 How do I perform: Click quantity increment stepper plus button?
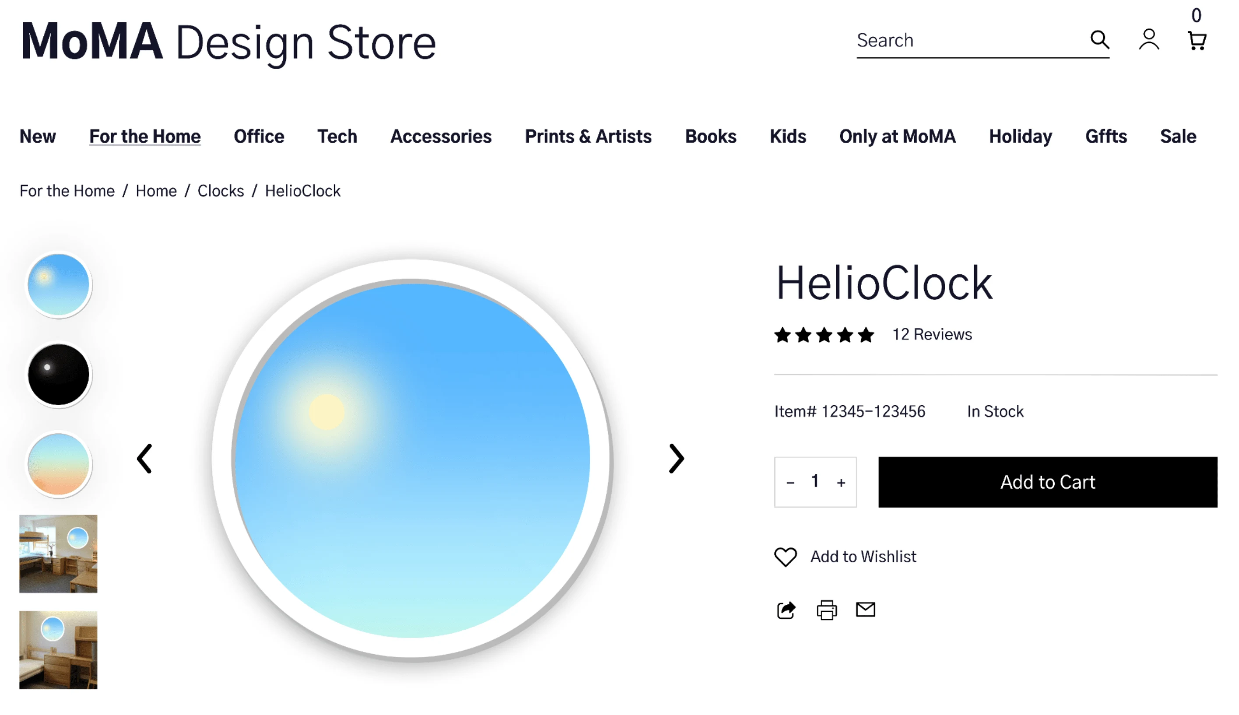(x=841, y=482)
